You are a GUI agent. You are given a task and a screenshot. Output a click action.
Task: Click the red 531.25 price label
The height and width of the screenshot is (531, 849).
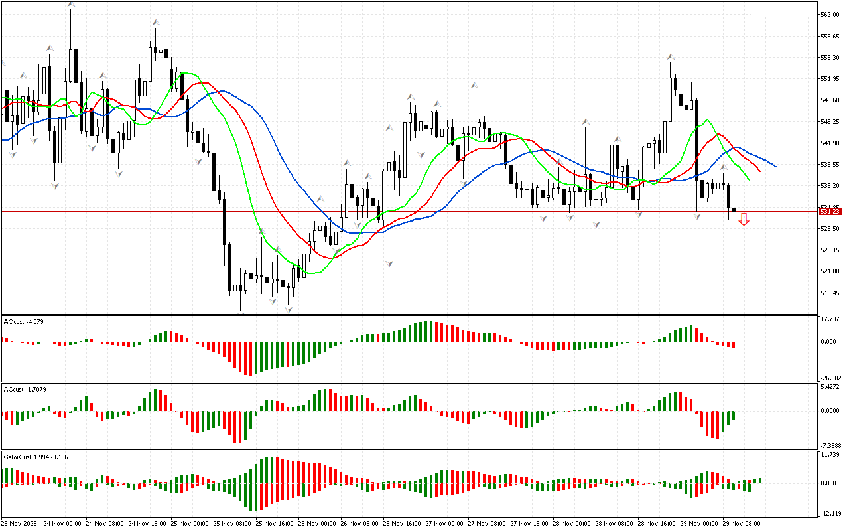coord(830,211)
